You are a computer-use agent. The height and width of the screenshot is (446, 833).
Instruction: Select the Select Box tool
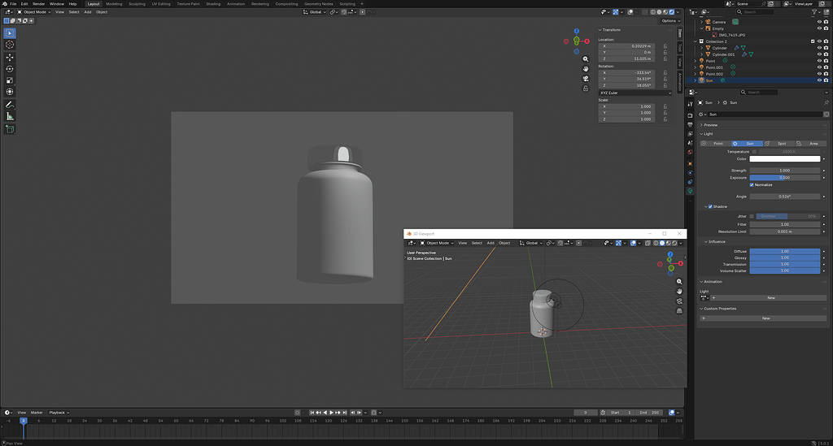coord(10,32)
